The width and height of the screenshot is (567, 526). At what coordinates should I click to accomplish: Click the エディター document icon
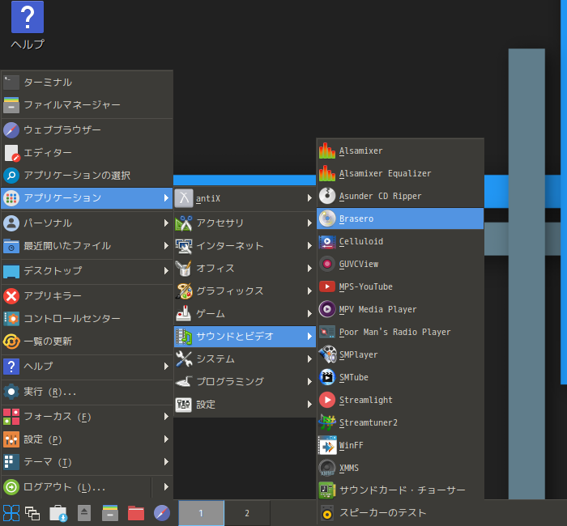coord(11,153)
